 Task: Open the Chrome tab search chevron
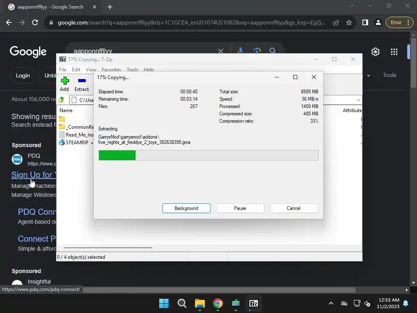tap(351, 6)
